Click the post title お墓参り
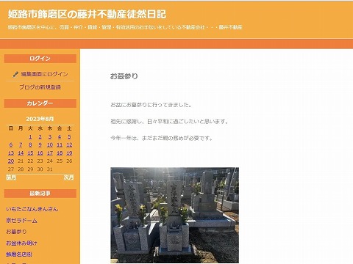The width and height of the screenshot is (353, 264). [124, 76]
